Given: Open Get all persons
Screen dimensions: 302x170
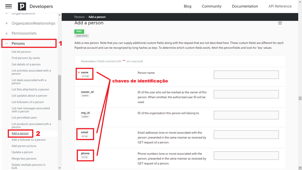Looking at the screenshot, I should click(x=21, y=52).
